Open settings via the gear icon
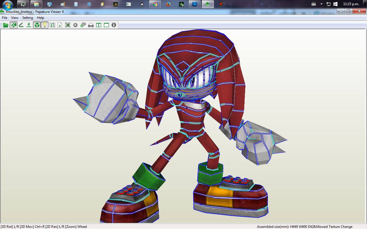 tap(75, 25)
